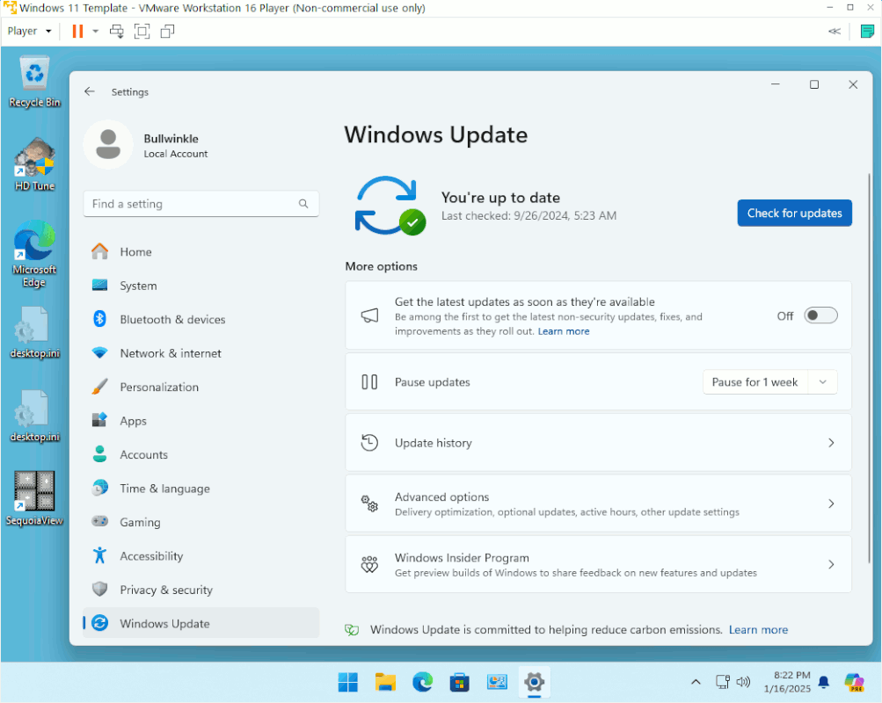882x703 pixels.
Task: Click Send Ctrl+Alt+Del icon in VMware toolbar
Action: (x=116, y=31)
